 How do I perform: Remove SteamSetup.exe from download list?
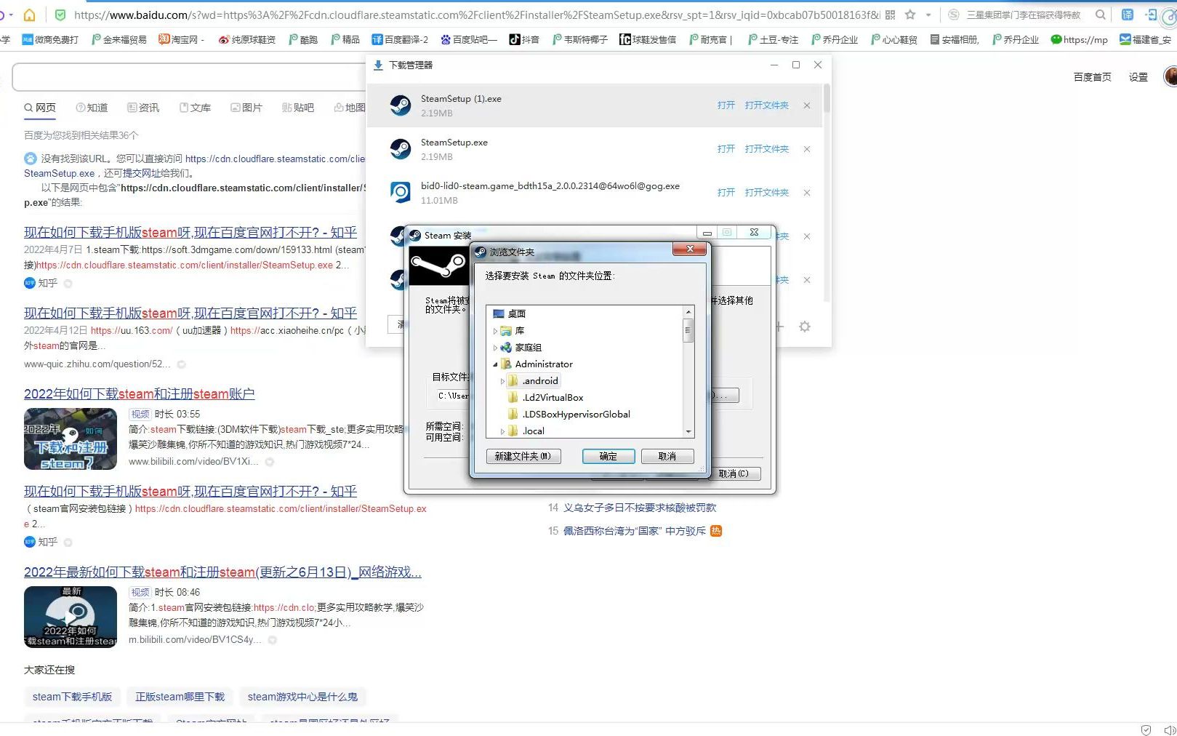807,149
